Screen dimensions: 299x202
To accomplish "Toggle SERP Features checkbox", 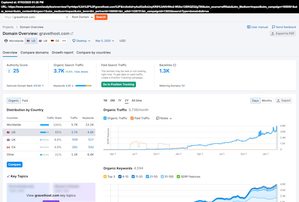I will coord(178,176).
